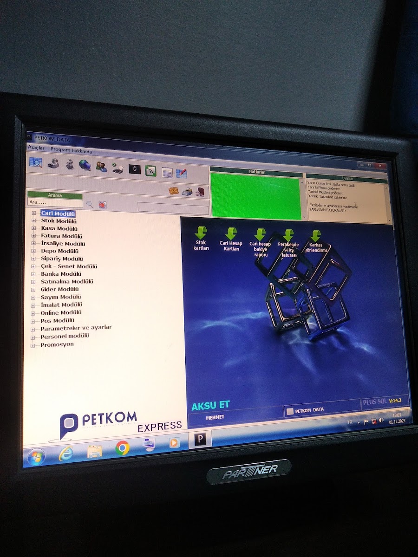Launch Internet Explorer from taskbar
418x557 pixels.
(65, 453)
